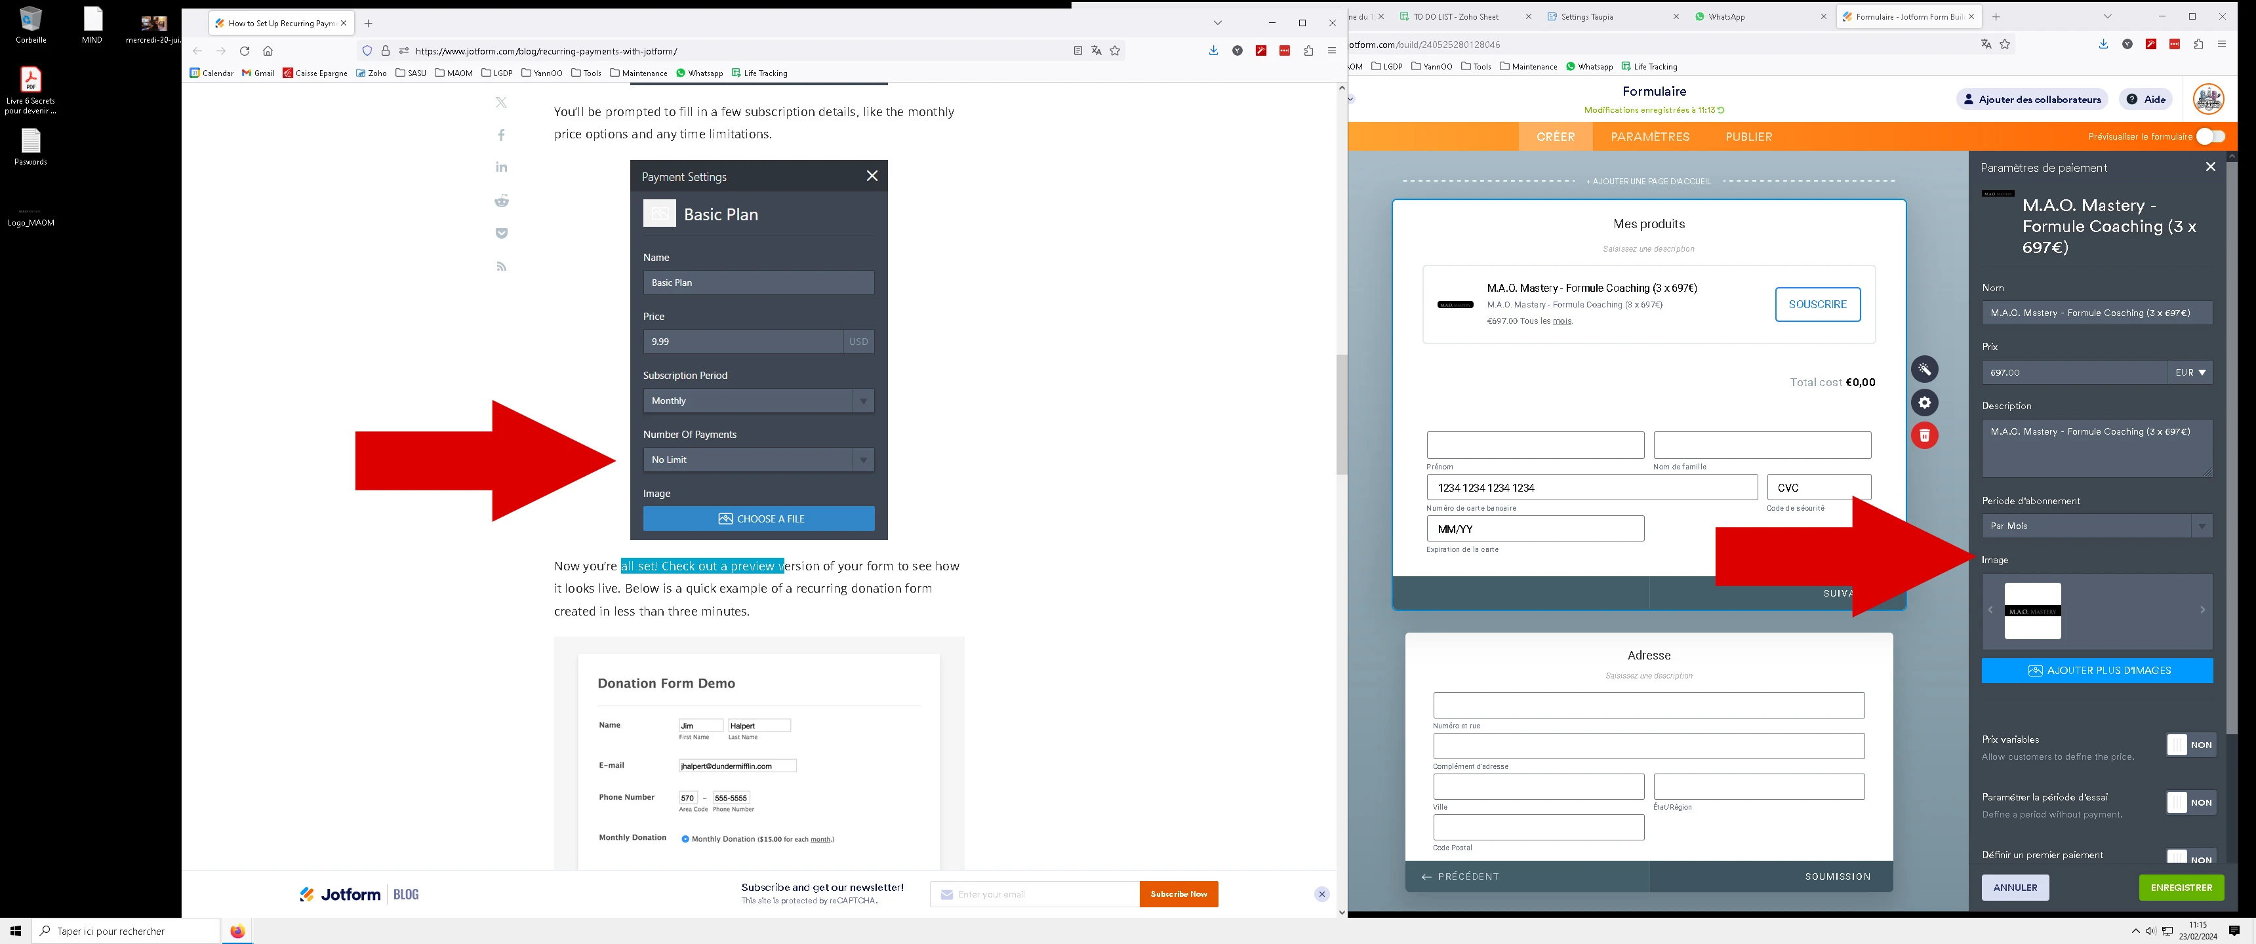The width and height of the screenshot is (2256, 944).
Task: Select the magic wand payment icon
Action: click(1924, 368)
